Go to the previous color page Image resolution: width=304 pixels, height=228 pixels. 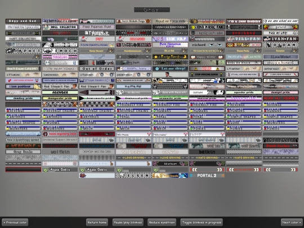pos(15,222)
